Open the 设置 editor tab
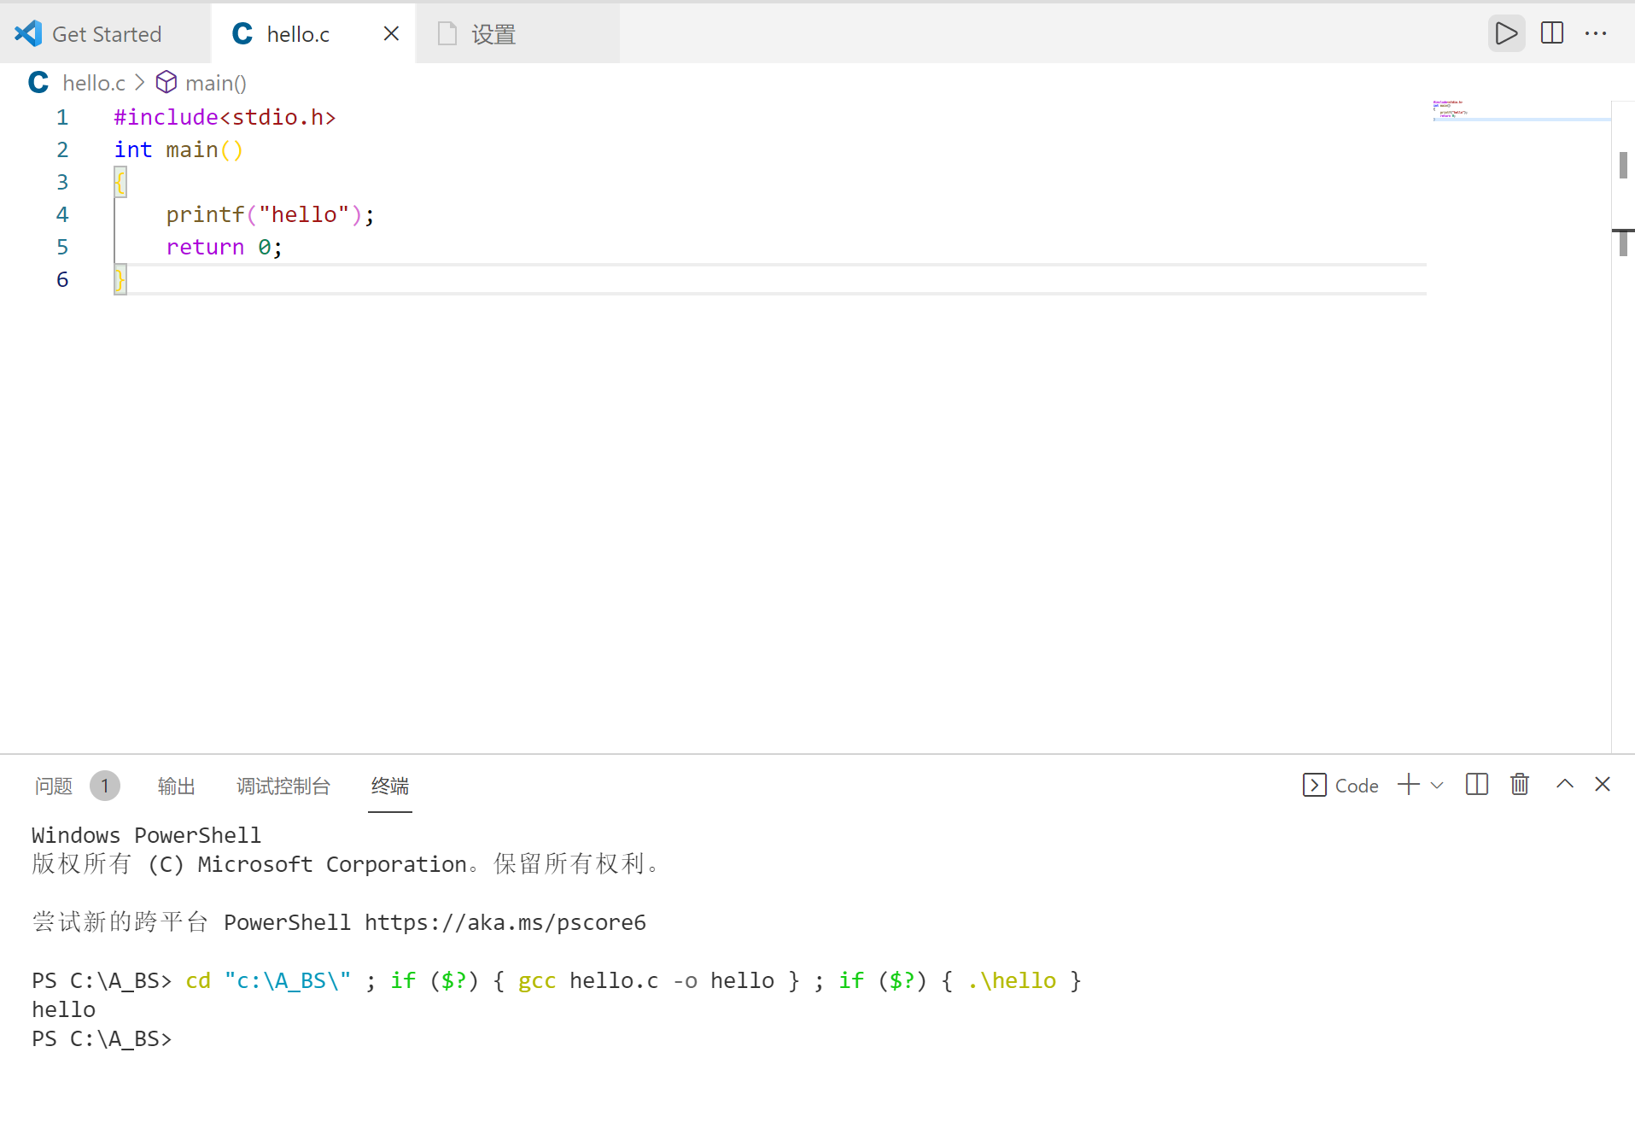The image size is (1635, 1146). 493,34
